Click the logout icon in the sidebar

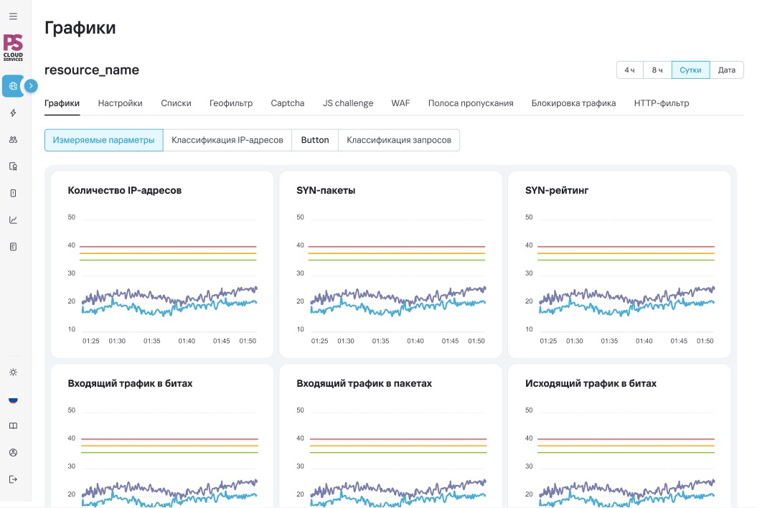click(13, 479)
